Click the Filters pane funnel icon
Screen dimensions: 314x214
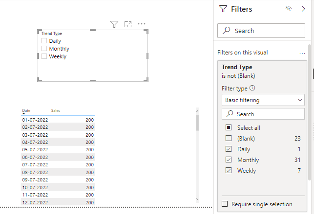click(223, 9)
